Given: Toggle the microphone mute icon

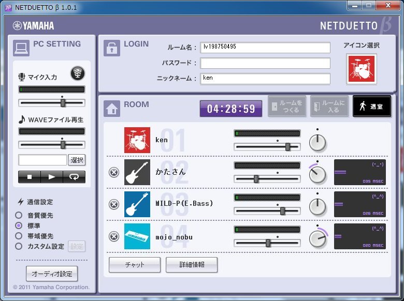Looking at the screenshot, I should point(78,73).
